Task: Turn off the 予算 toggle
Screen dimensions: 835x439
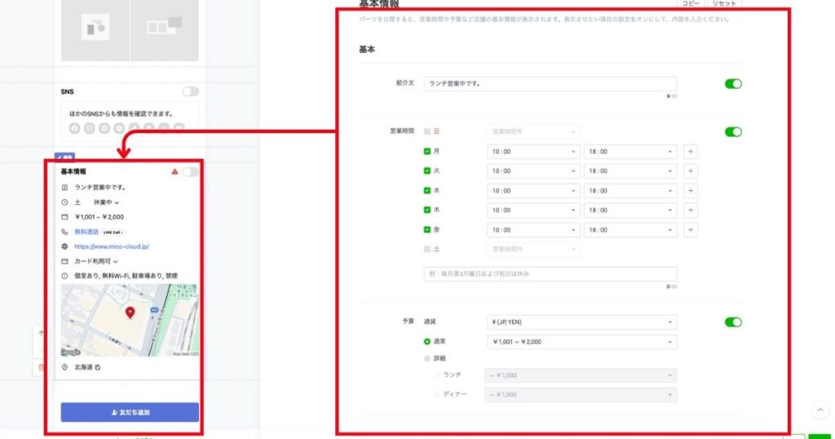Action: click(733, 321)
